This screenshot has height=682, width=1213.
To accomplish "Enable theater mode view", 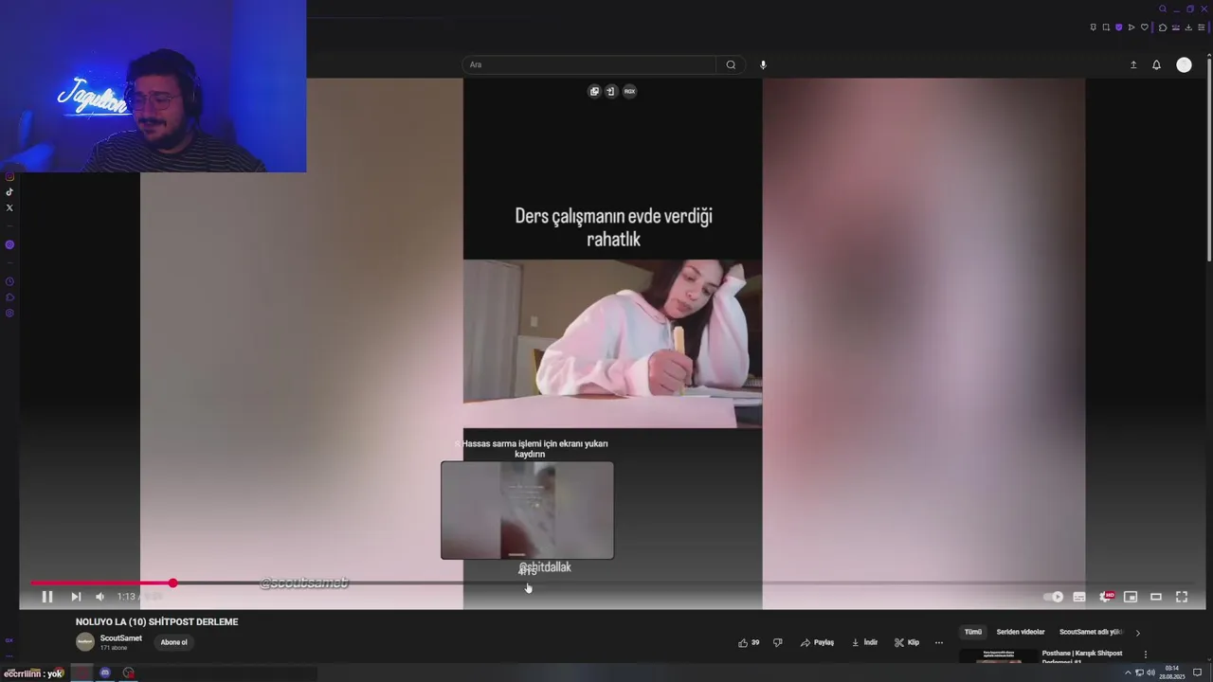I will 1156,597.
